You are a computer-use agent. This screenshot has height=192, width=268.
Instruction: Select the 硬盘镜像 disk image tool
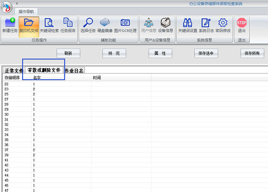click(105, 26)
